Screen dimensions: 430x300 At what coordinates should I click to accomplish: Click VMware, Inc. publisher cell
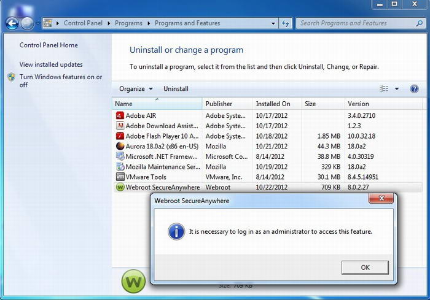(224, 177)
